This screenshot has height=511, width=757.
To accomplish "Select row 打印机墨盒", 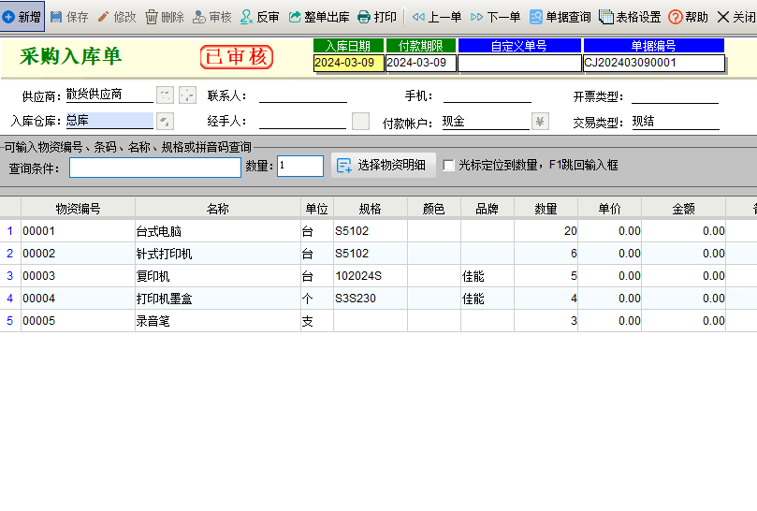I will tap(378, 299).
